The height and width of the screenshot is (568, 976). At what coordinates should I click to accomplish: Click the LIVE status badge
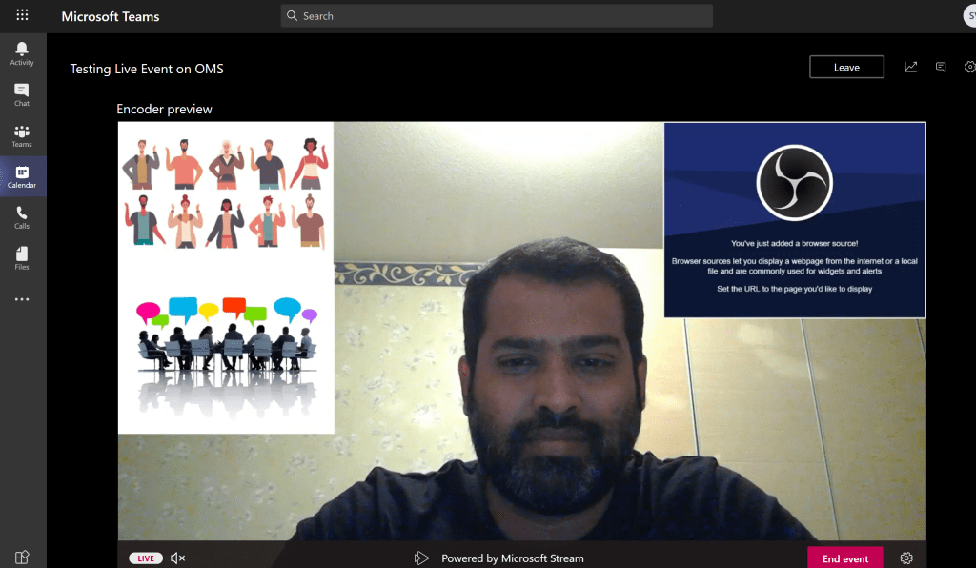[145, 558]
